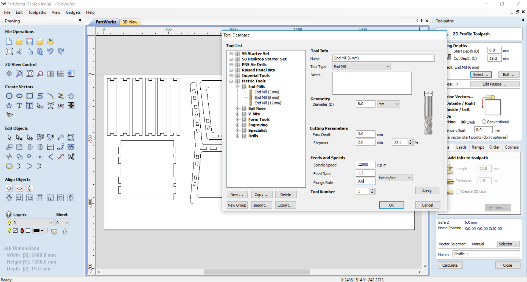
Task: Click the Save file icon
Action: (30, 41)
